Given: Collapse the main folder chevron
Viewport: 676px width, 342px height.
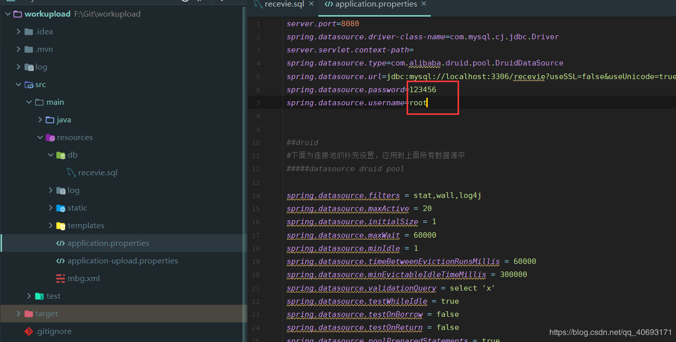Looking at the screenshot, I should pyautogui.click(x=29, y=102).
